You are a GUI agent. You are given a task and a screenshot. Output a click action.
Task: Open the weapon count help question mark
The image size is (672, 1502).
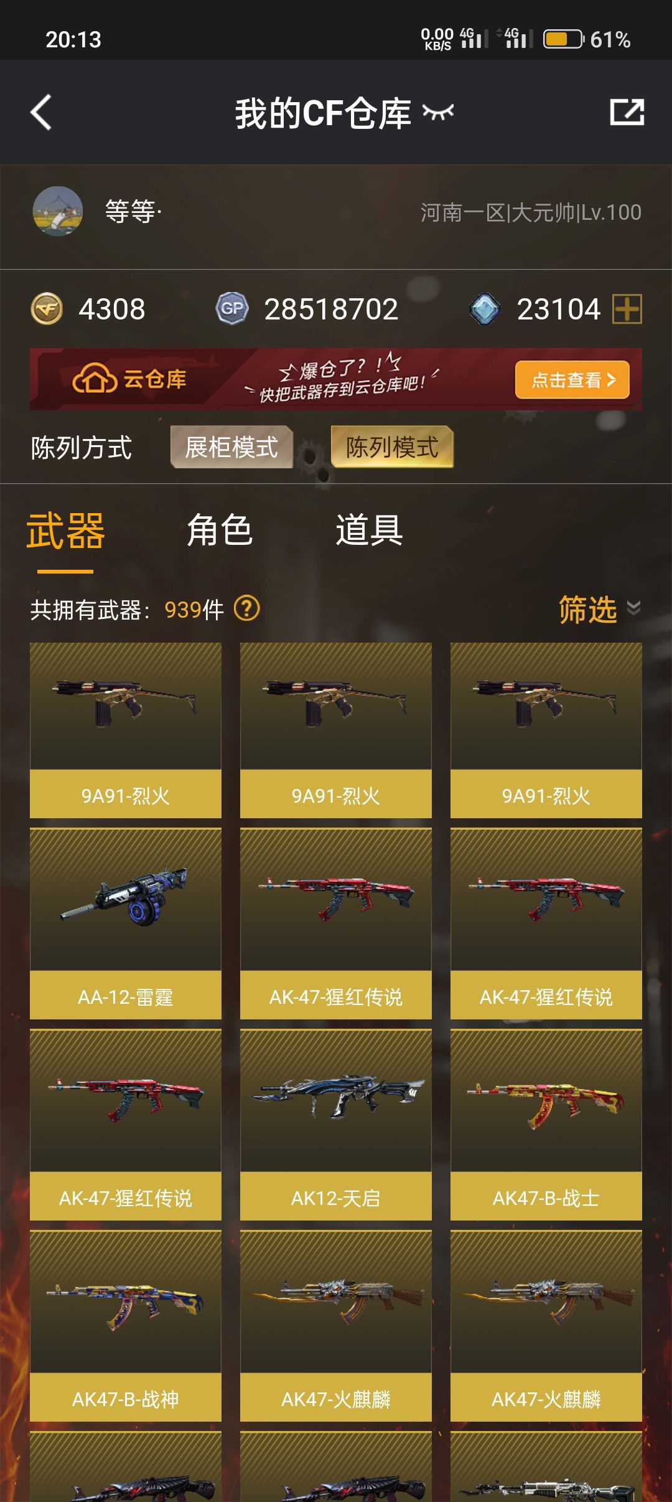(246, 608)
